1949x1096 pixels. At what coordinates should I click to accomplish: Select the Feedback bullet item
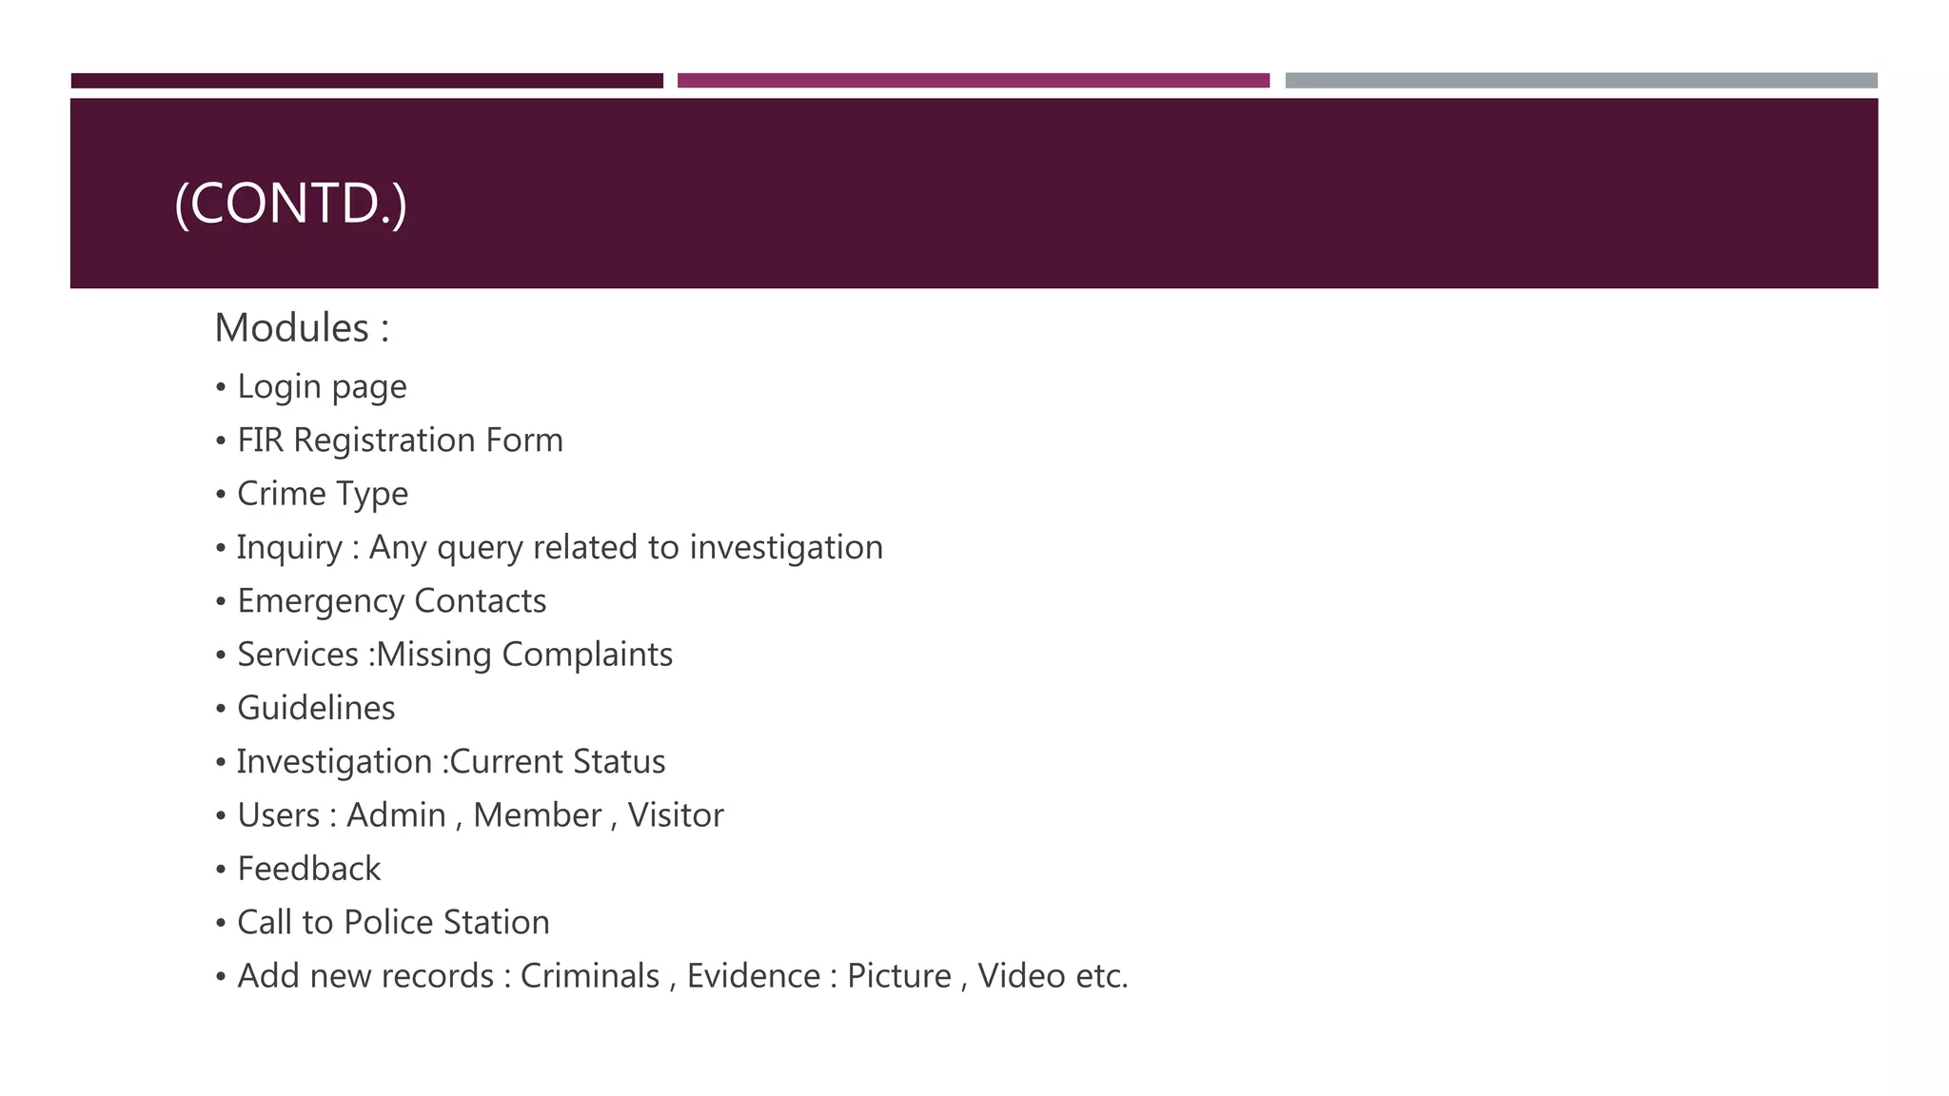click(297, 869)
